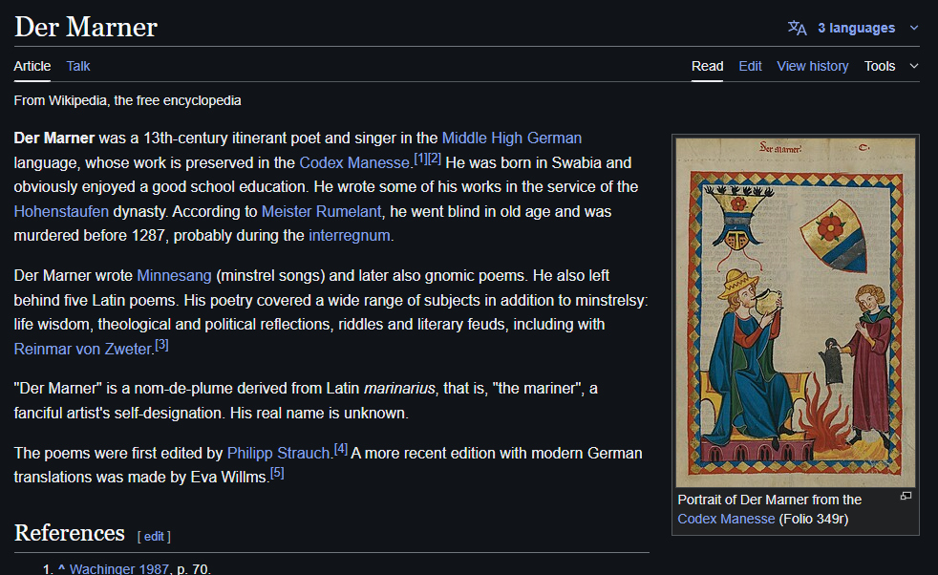
Task: Click the interregnum link
Action: pyautogui.click(x=350, y=235)
